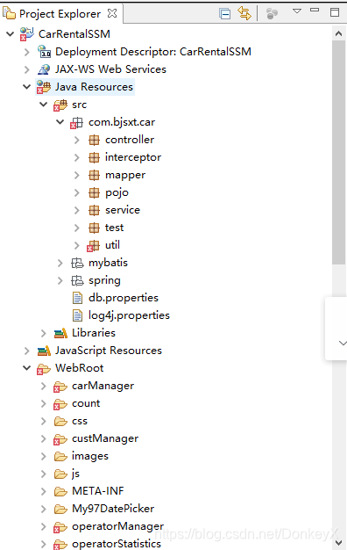This screenshot has height=550, width=347.
Task: Click the vertical scrollbar thumb
Action: click(338, 153)
